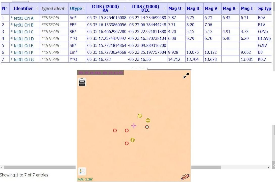275x182 pixels.
Task: Click the Aladin logo in the map corner
Action: (185, 177)
